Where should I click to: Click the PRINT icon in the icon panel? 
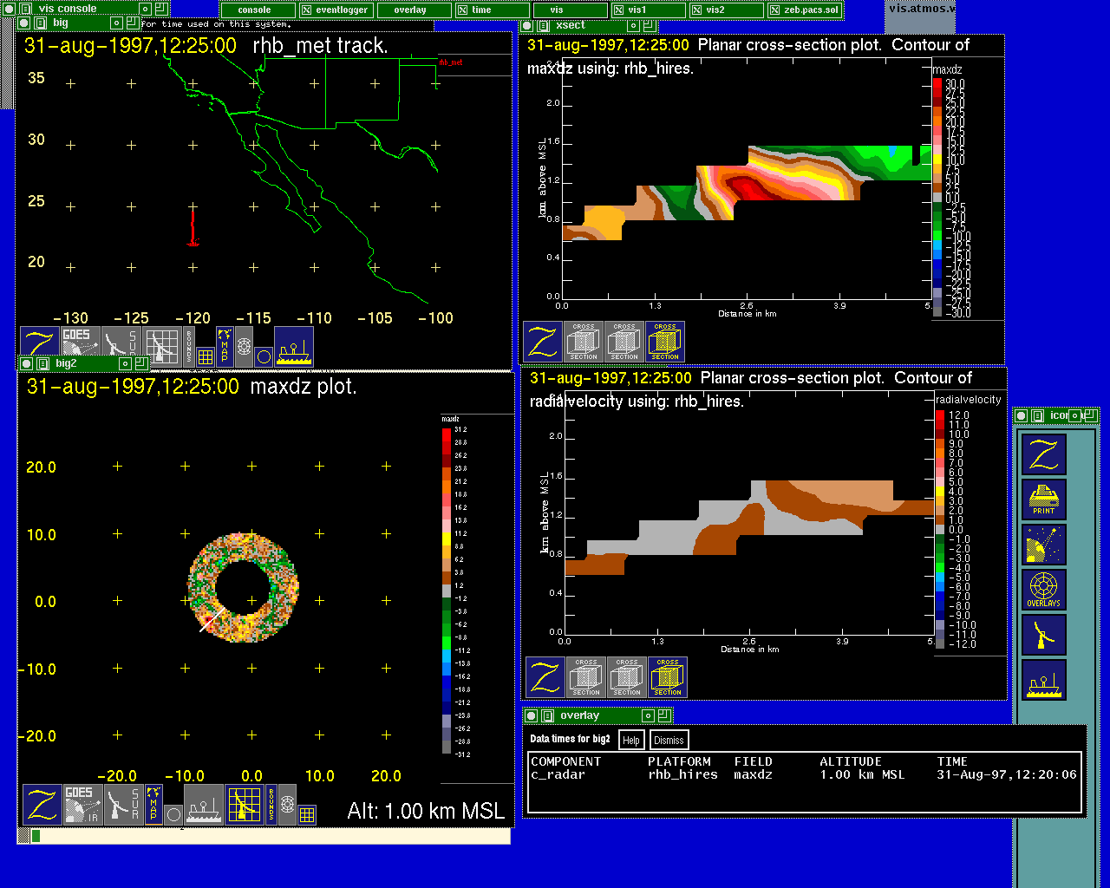tap(1043, 499)
